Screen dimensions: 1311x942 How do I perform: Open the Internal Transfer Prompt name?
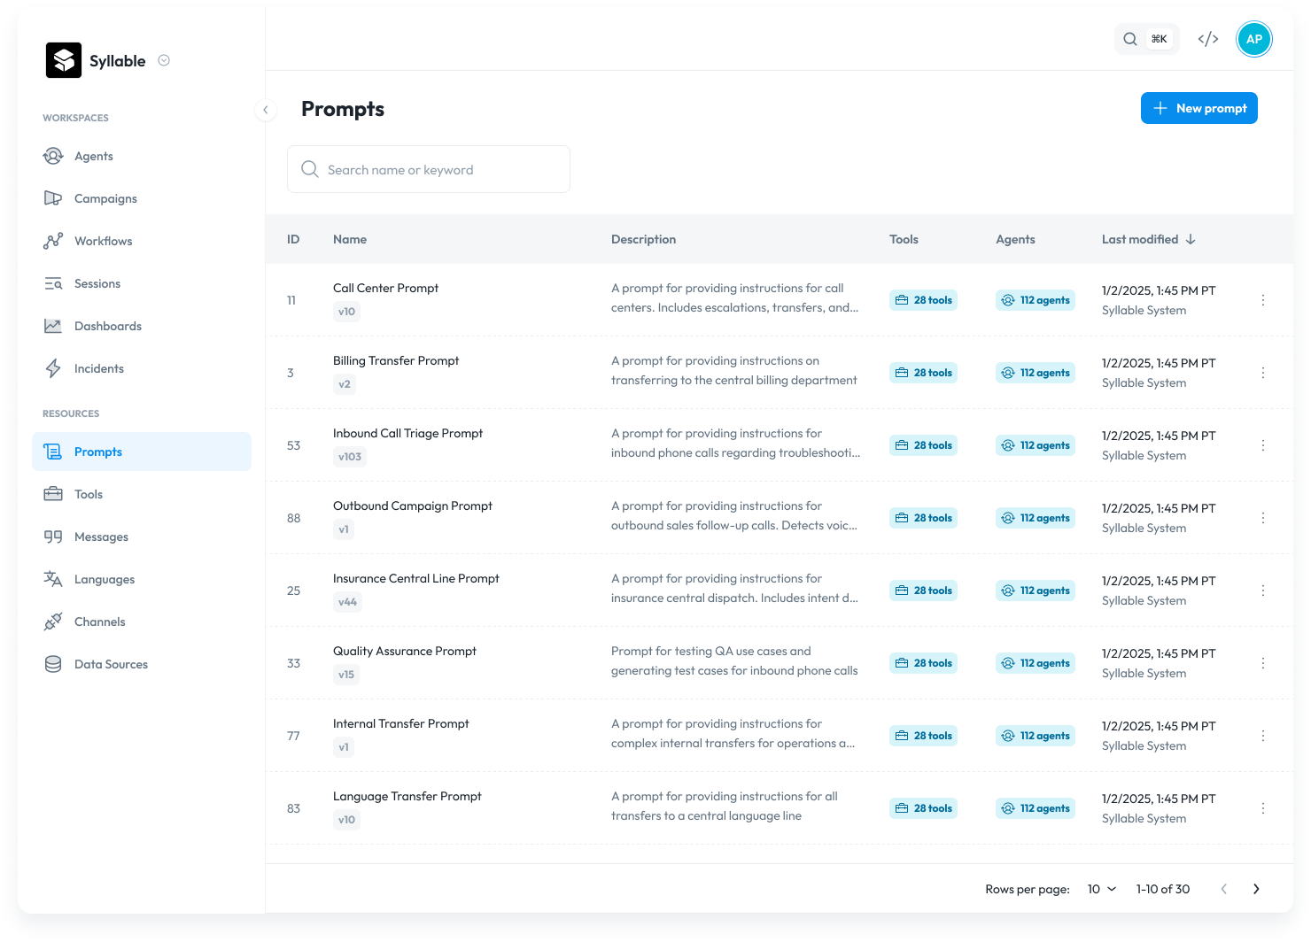[401, 723]
